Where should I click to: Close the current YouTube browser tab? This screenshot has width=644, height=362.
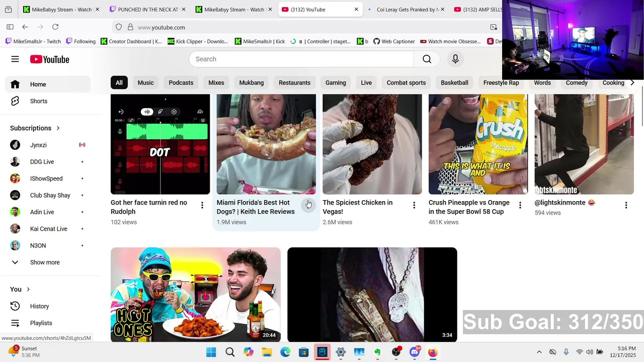(x=356, y=10)
